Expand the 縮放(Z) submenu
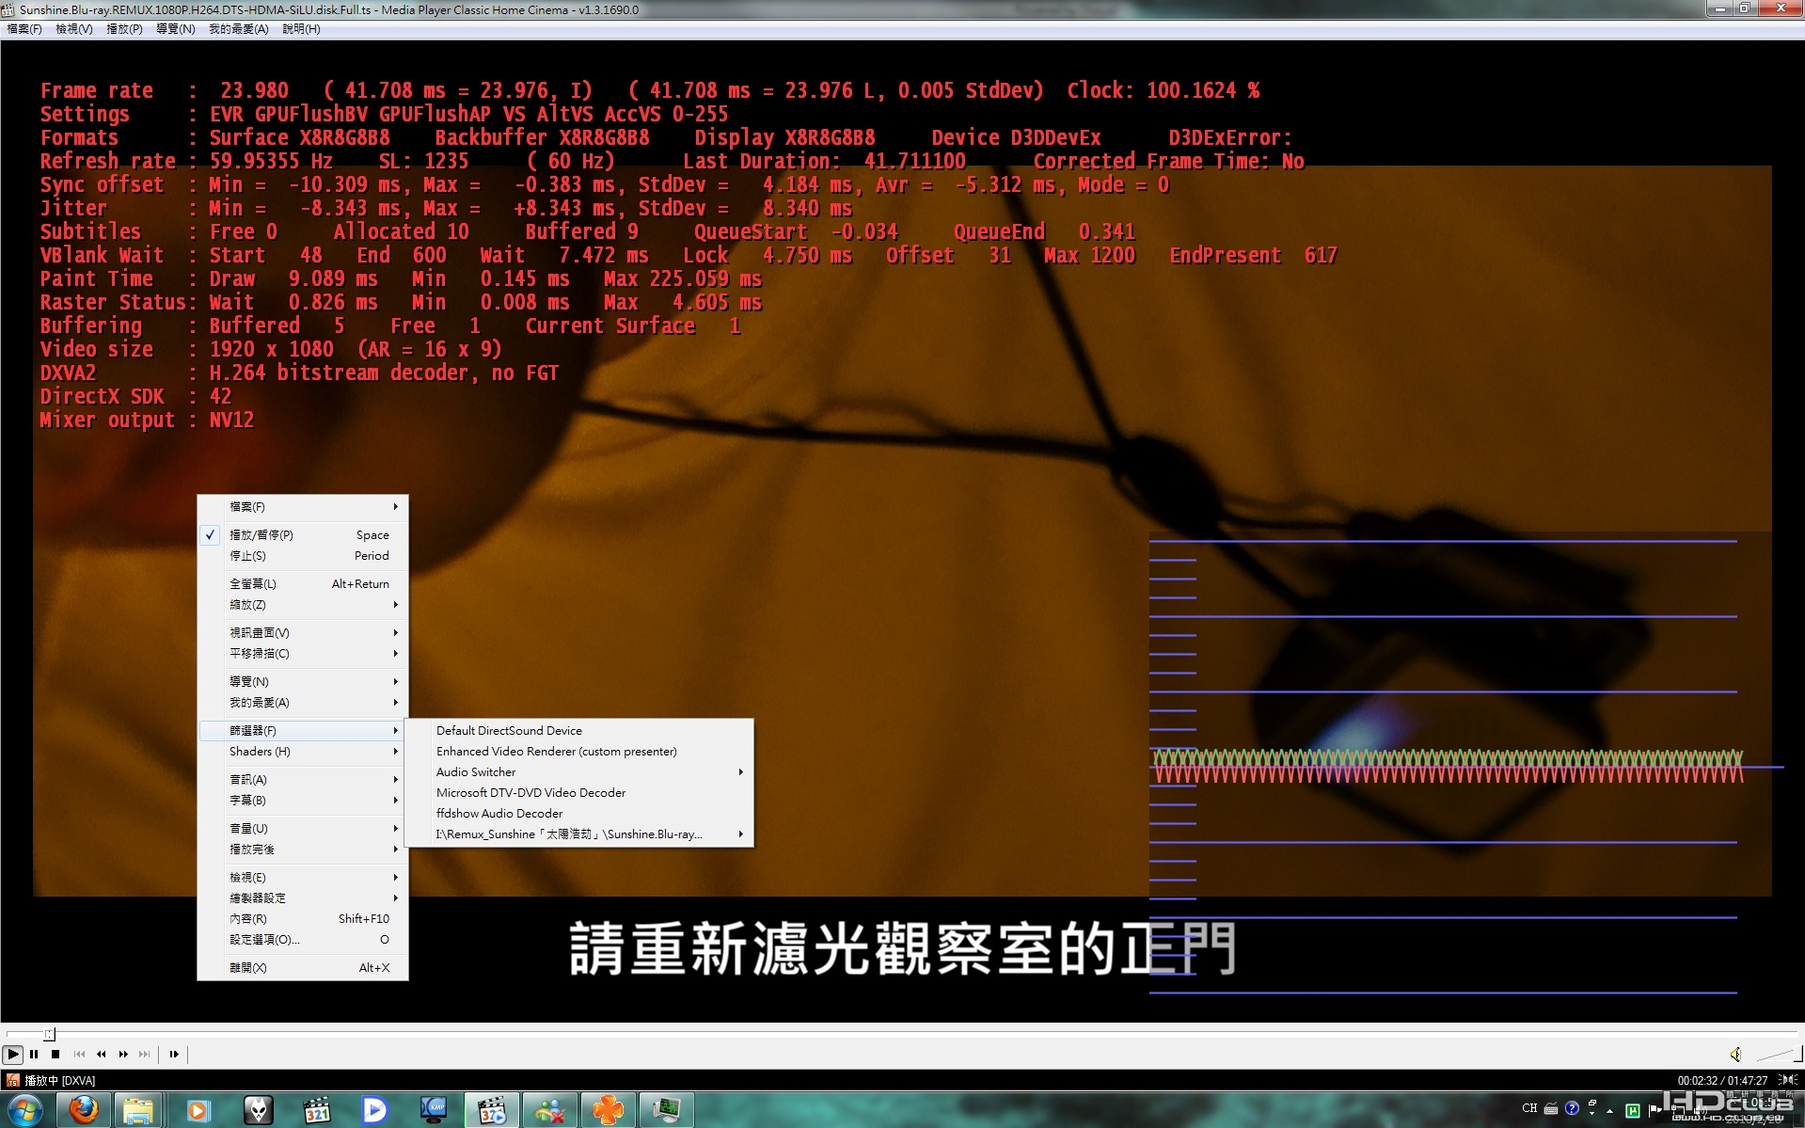Viewport: 1805px width, 1128px height. coord(303,604)
